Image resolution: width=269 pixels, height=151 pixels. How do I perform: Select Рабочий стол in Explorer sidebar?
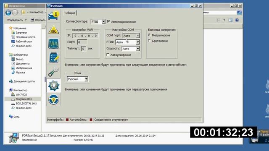tap(24, 42)
